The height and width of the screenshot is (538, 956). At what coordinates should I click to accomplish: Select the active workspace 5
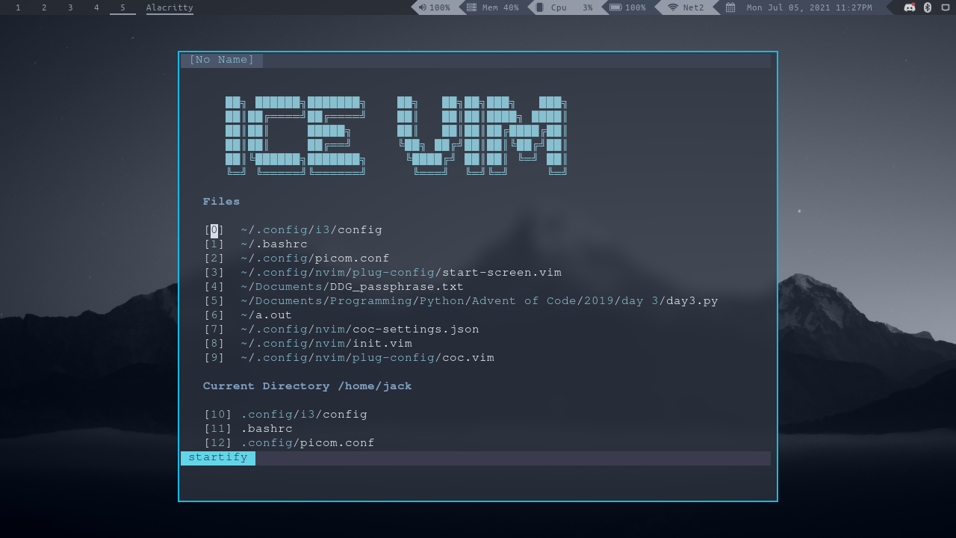tap(122, 7)
